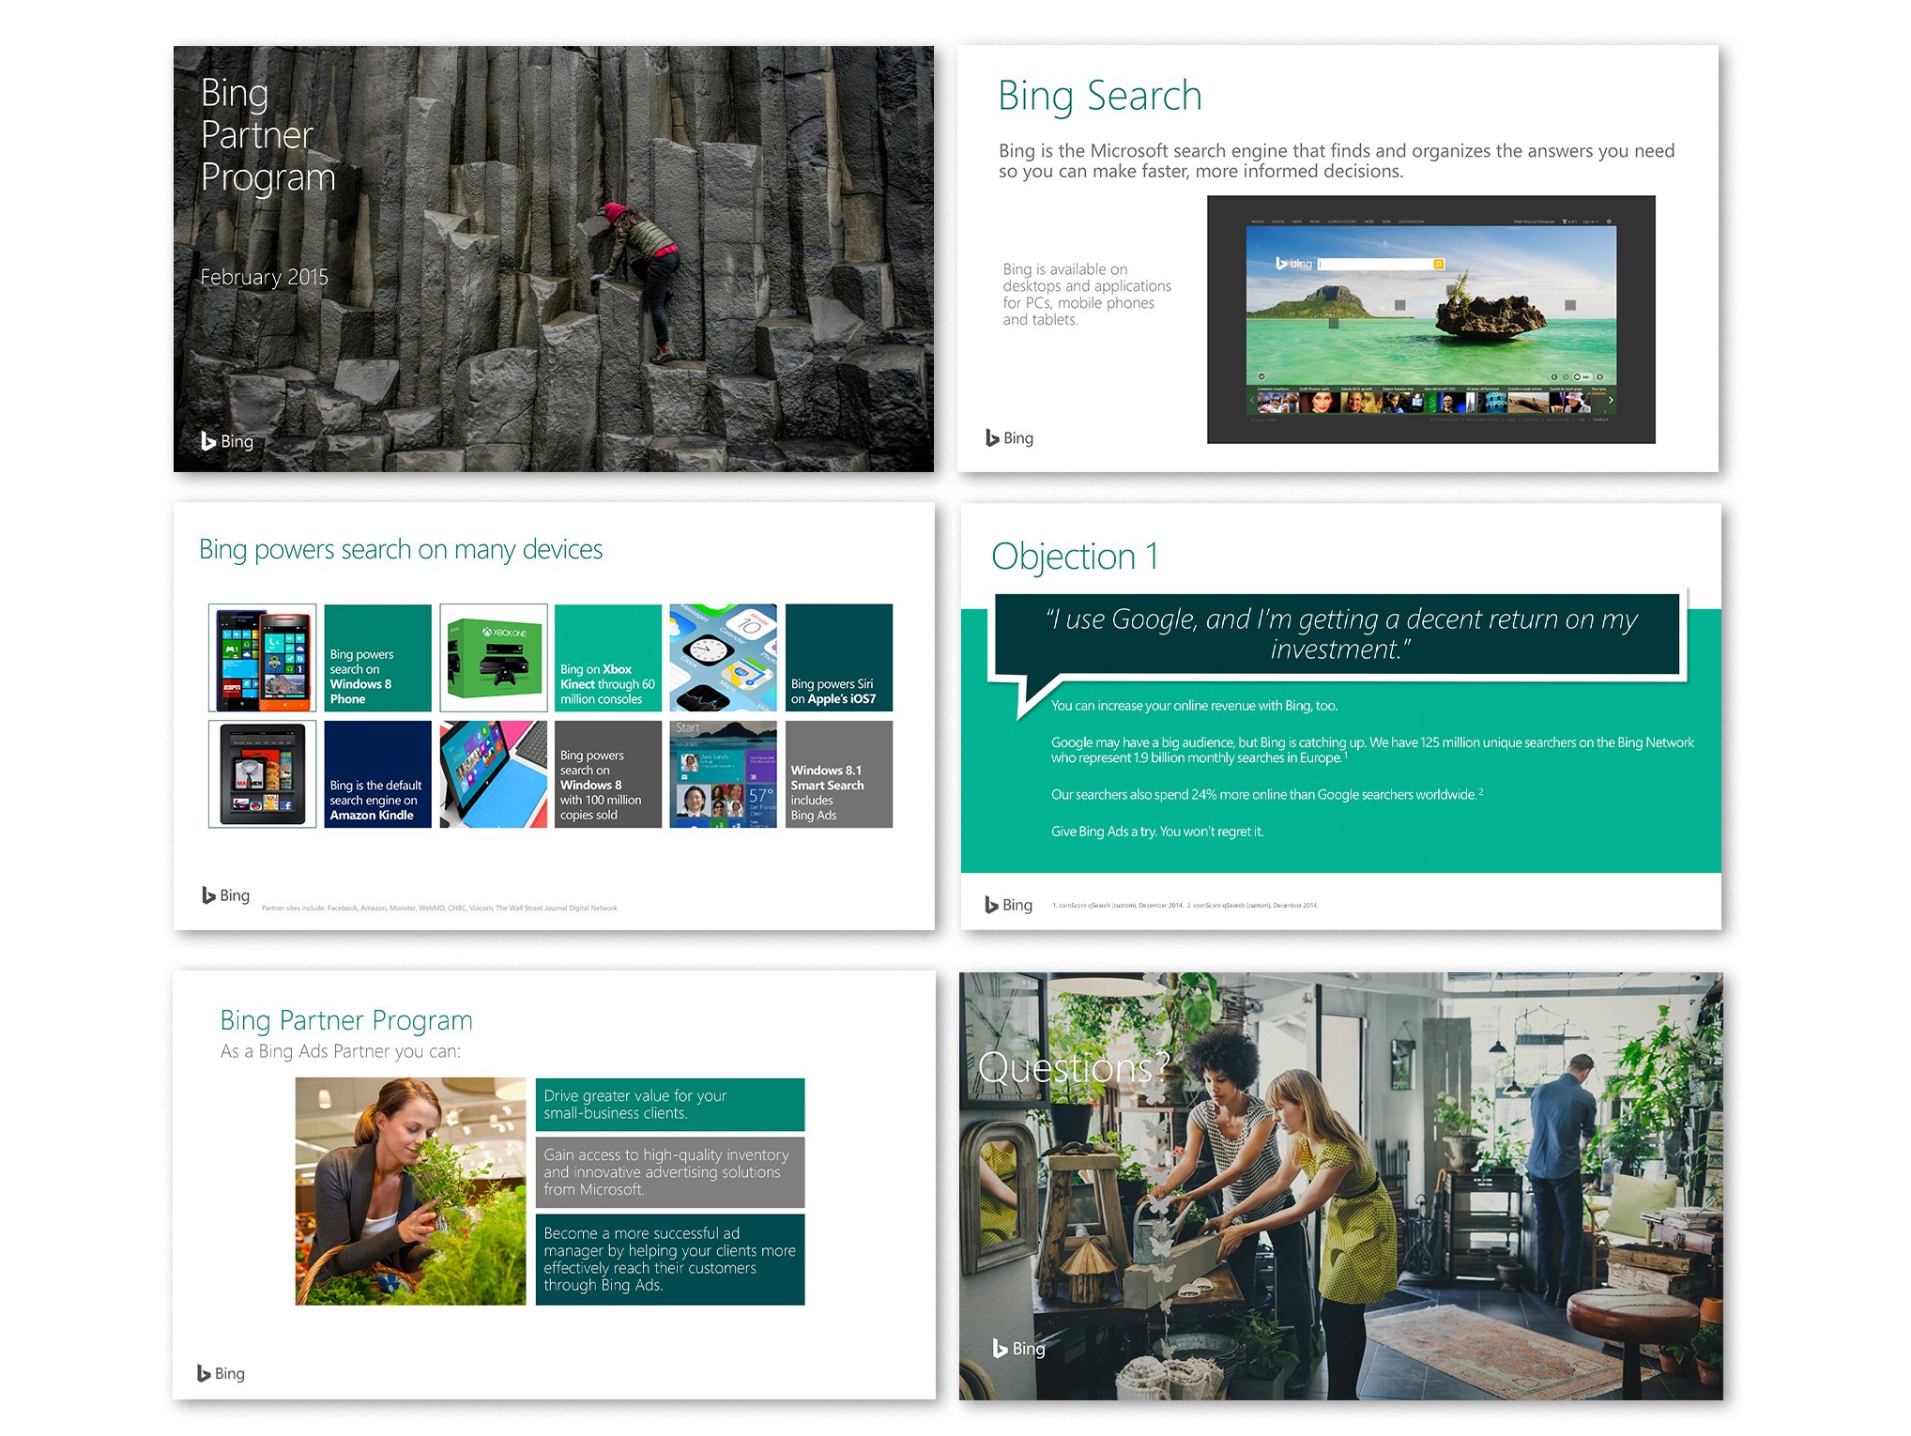The image size is (1911, 1436).
Task: Click 'As a Bing Ads Partner you can:' subtitle
Action: coord(341,1051)
